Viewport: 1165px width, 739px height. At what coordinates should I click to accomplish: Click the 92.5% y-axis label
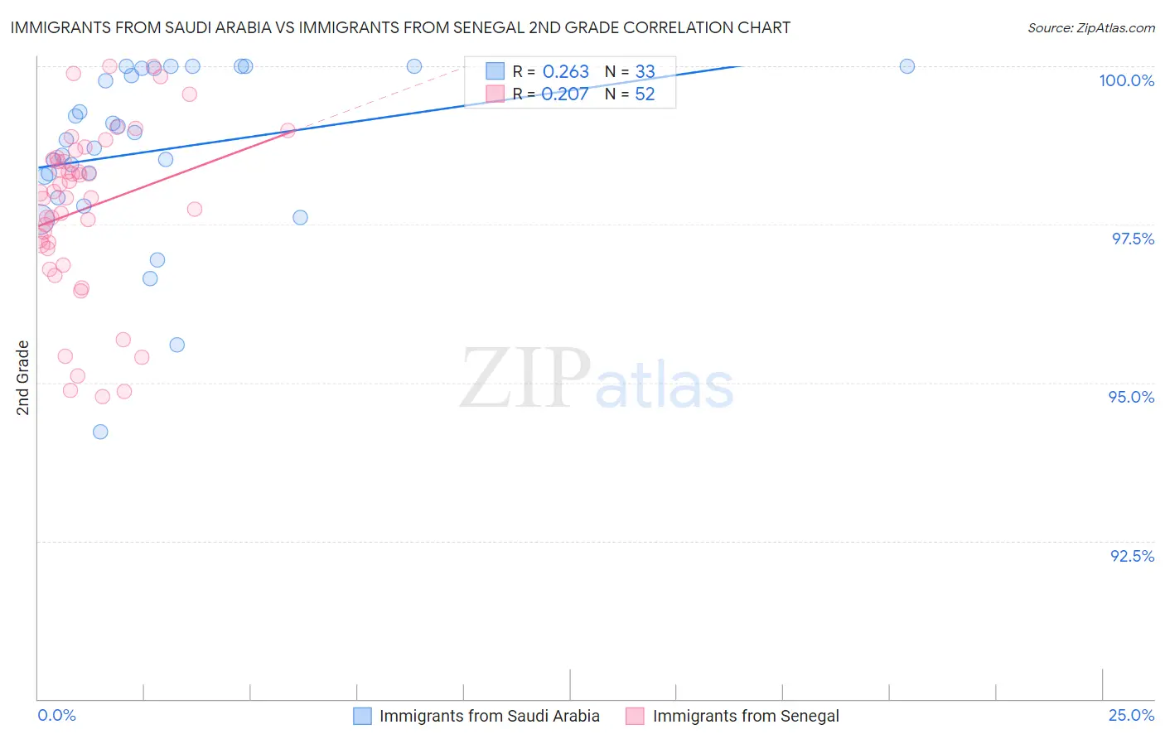click(x=1132, y=556)
